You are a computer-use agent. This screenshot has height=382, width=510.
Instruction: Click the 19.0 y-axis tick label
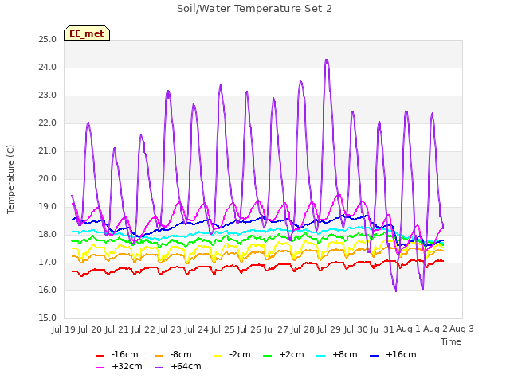click(x=48, y=207)
